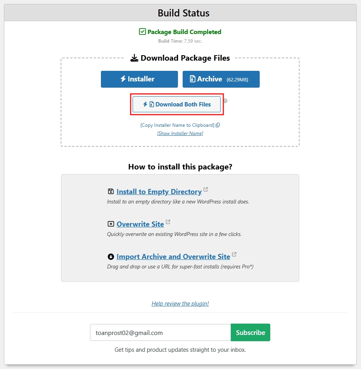
Task: Click external link icon after Overwrite Site
Action: [x=168, y=222]
